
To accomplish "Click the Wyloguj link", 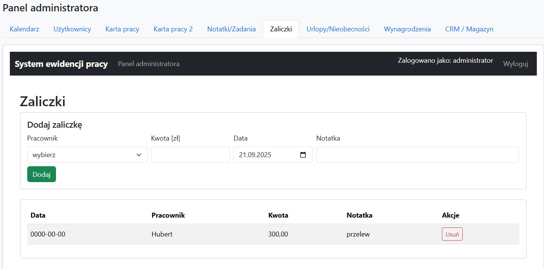I will [x=515, y=64].
